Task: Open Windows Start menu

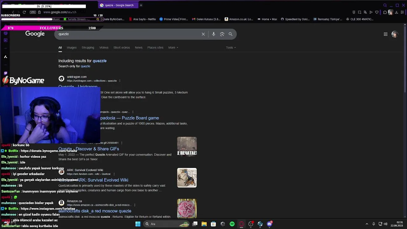Action: coord(138,224)
